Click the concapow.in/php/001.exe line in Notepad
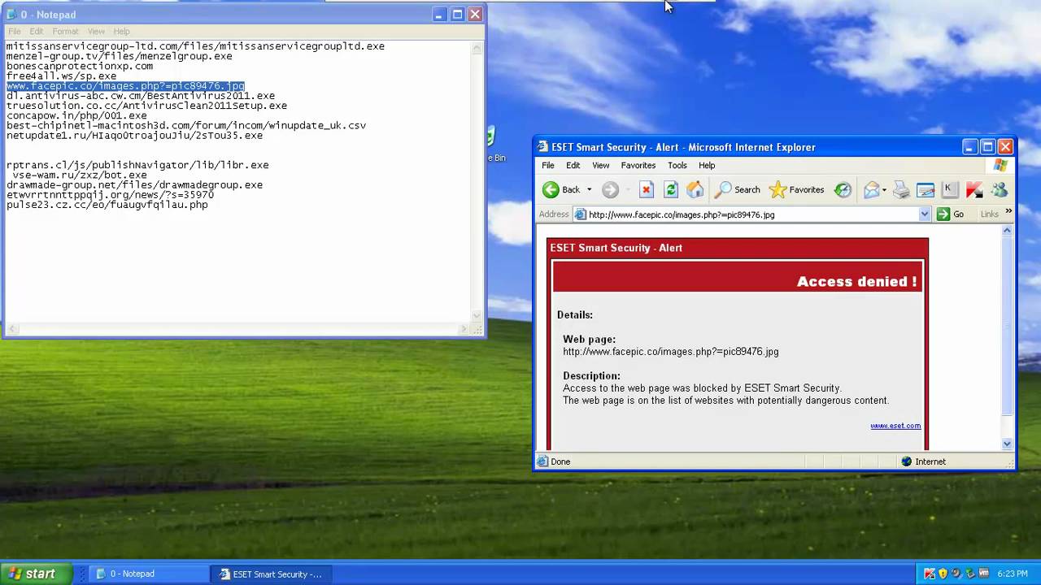The height and width of the screenshot is (585, 1041). click(76, 115)
